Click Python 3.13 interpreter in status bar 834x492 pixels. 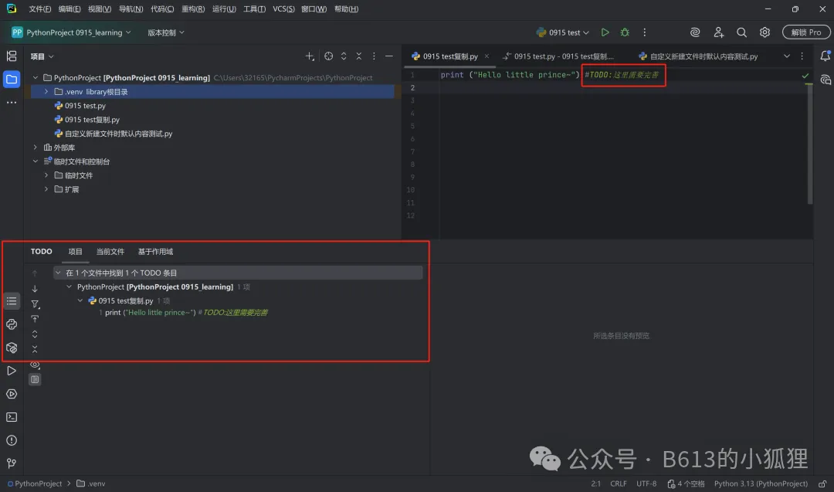point(761,484)
